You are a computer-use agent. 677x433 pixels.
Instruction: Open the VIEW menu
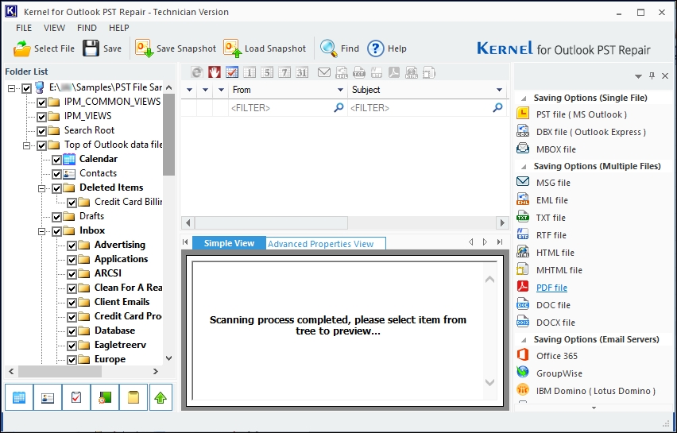(x=54, y=28)
